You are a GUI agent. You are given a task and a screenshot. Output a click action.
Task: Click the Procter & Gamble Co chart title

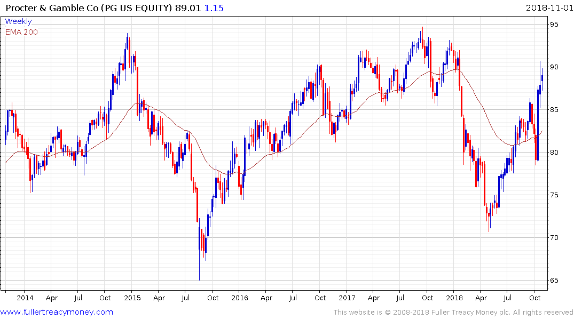[89, 8]
